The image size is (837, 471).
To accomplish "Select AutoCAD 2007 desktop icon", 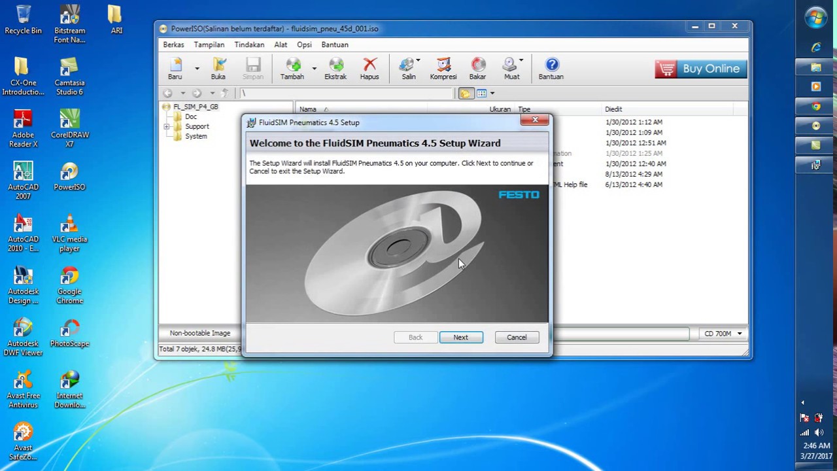I will pos(23,181).
